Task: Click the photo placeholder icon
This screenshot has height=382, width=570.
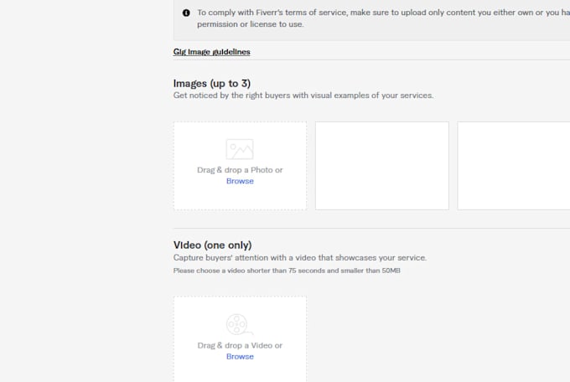Action: (240, 149)
